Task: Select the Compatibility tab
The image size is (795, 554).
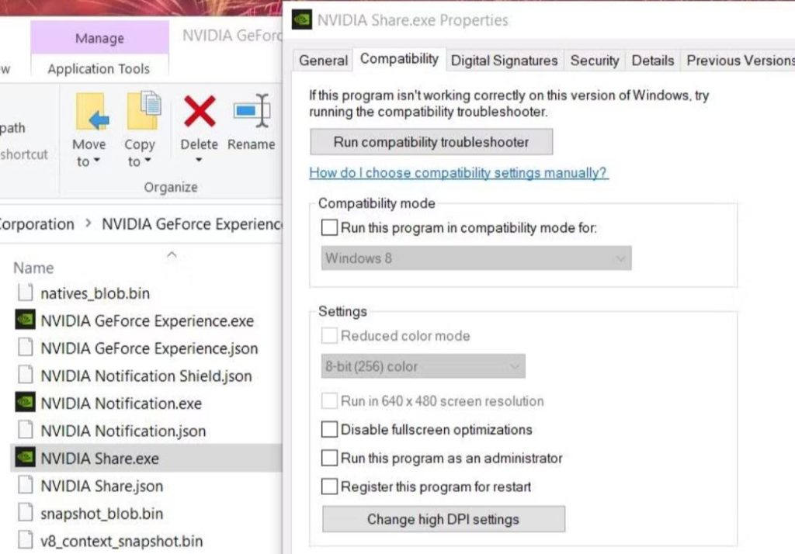Action: (x=399, y=59)
